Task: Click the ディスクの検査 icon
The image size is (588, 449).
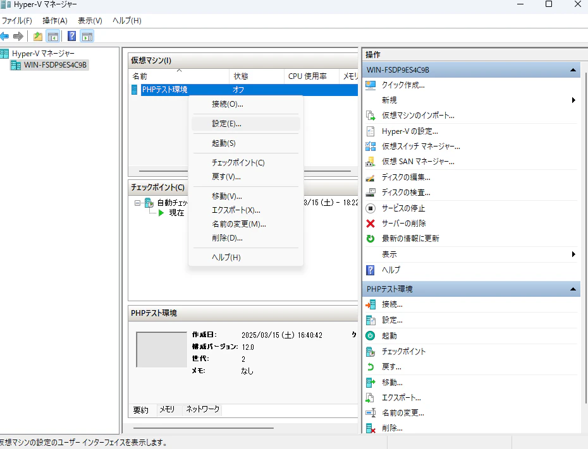Action: pos(371,193)
